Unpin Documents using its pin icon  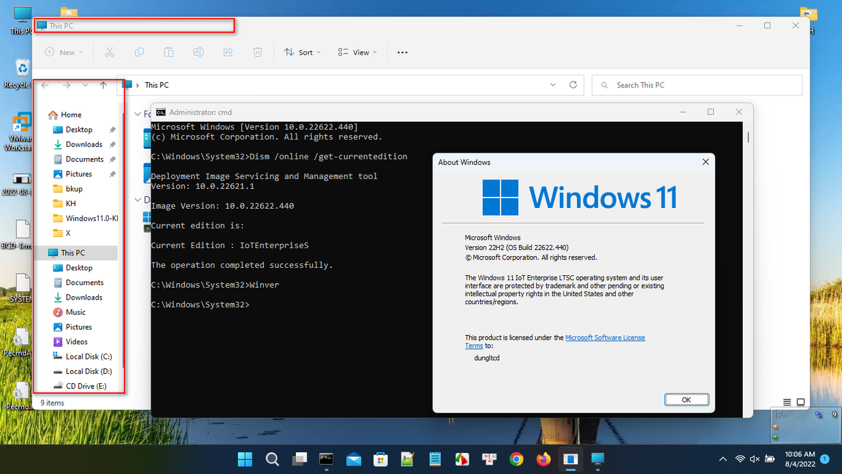pos(112,159)
